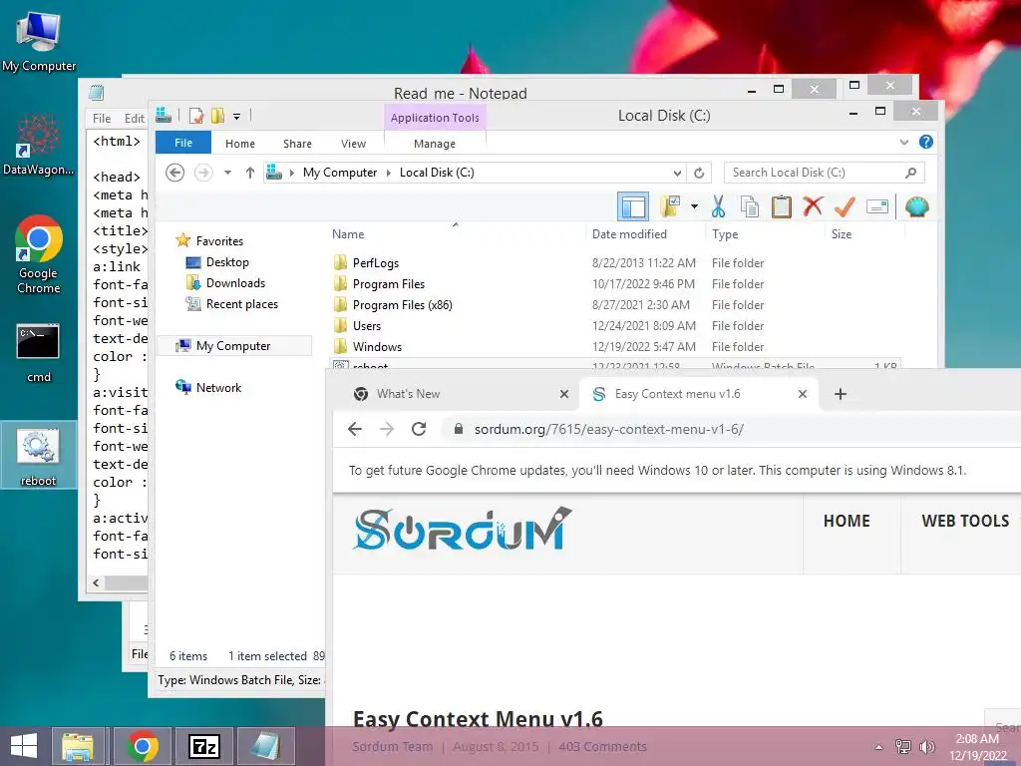The width and height of the screenshot is (1021, 766).
Task: Select the Windows folder
Action: coord(377,346)
